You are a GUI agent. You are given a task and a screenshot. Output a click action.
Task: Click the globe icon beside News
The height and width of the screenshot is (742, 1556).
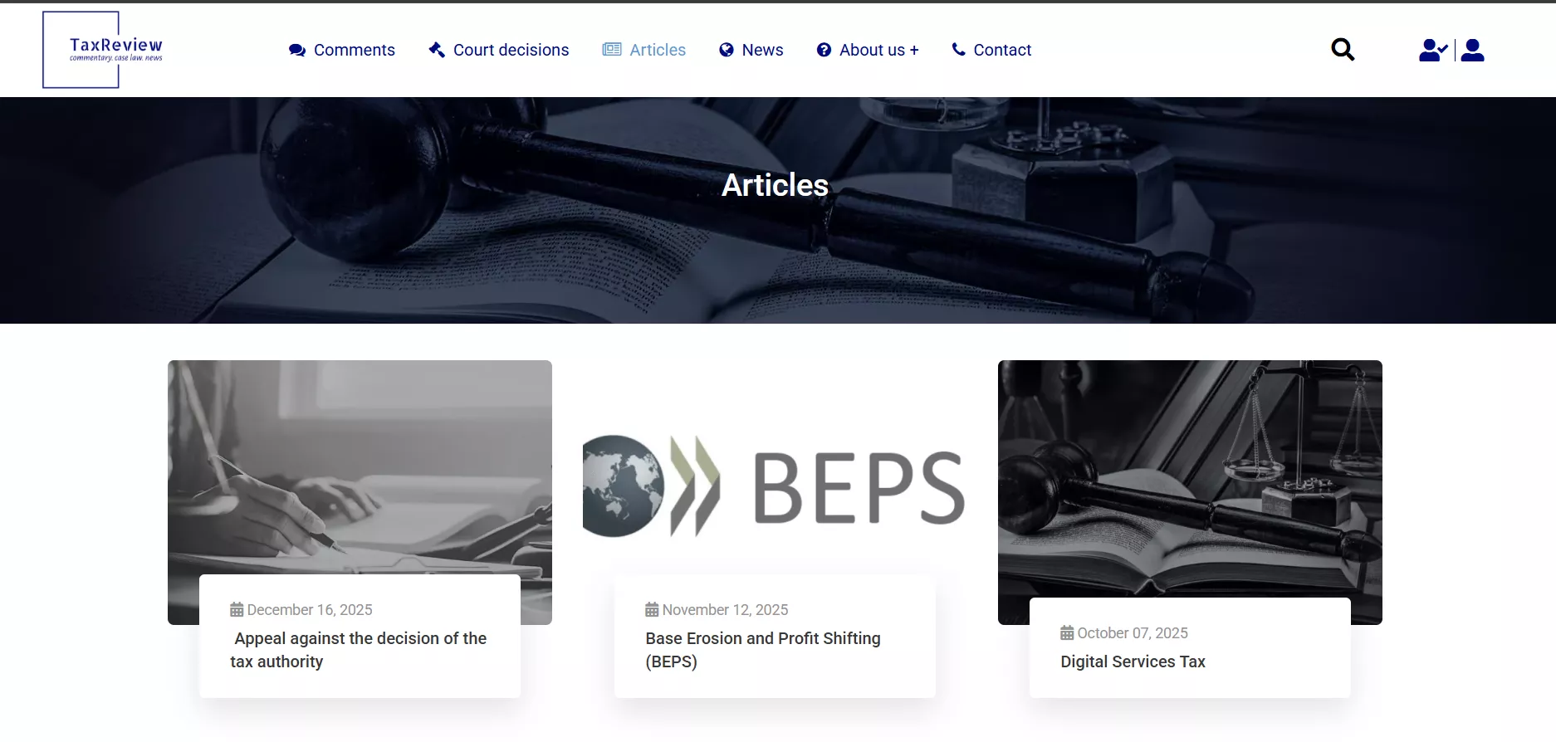[x=727, y=50]
